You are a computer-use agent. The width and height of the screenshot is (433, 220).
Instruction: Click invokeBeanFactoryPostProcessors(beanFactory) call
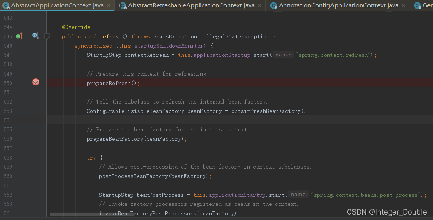168,213
